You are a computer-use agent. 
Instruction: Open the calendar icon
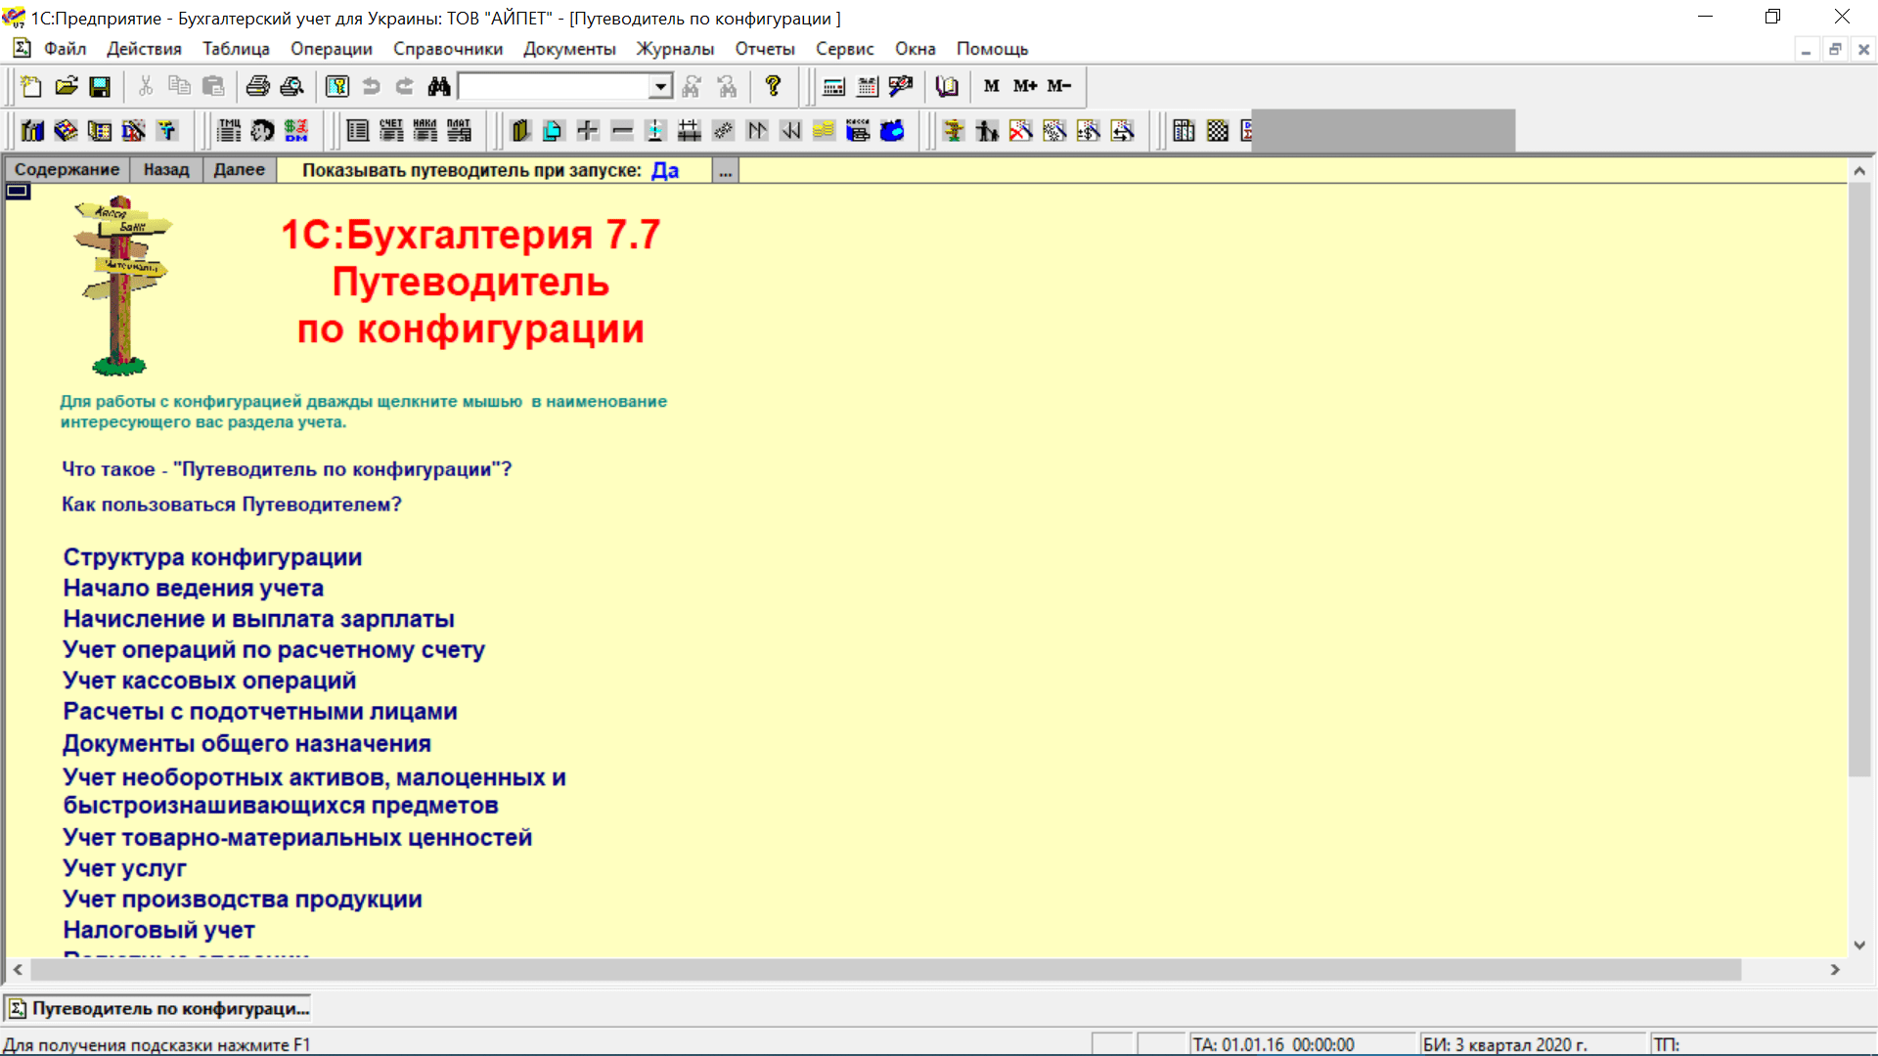(x=868, y=86)
